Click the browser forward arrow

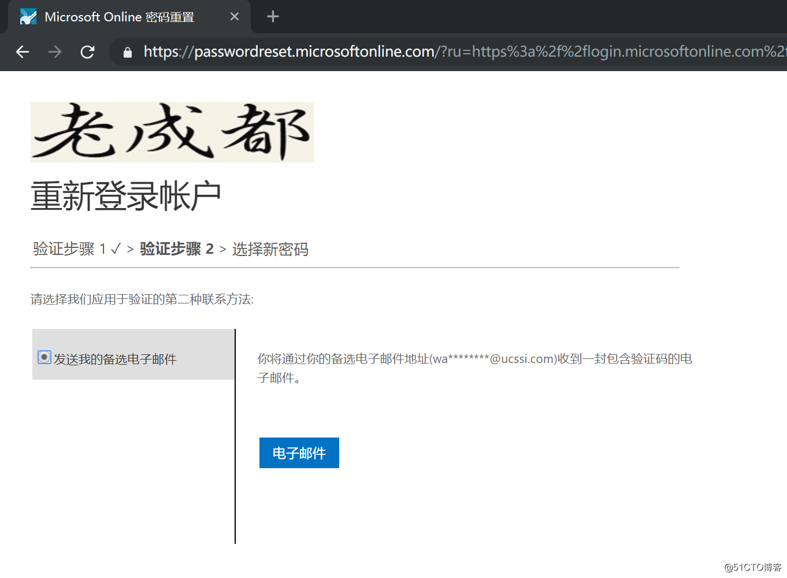click(55, 52)
